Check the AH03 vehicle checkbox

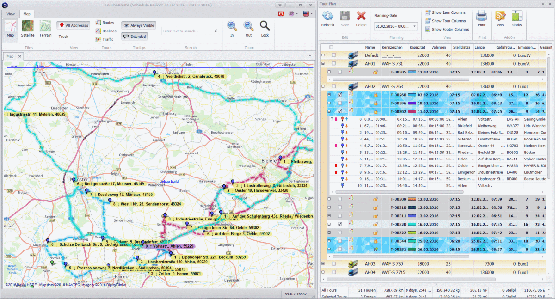[333, 263]
